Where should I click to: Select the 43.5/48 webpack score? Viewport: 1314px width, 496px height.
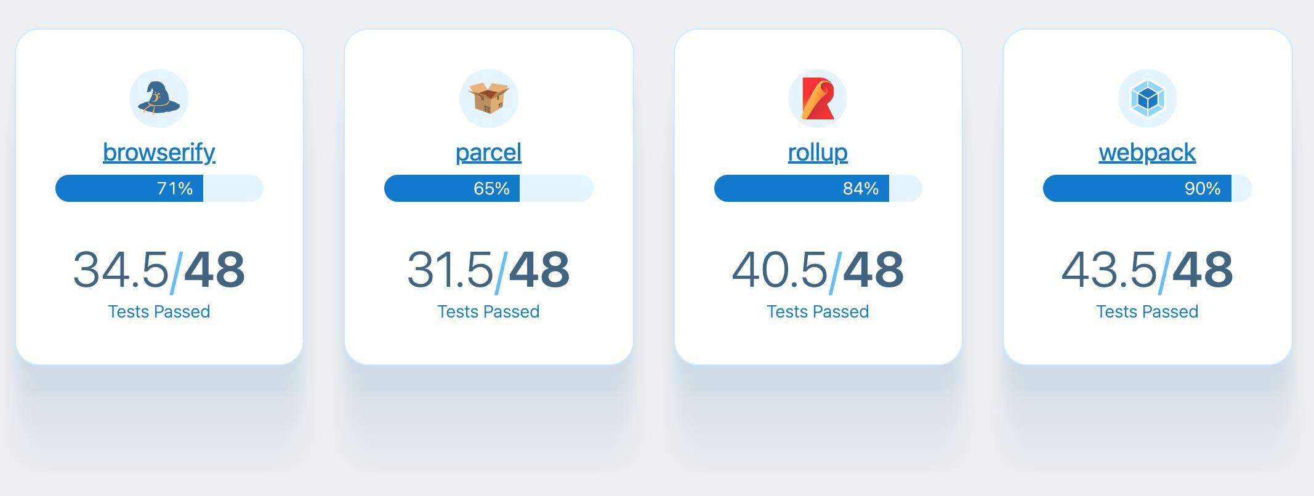point(1148,270)
